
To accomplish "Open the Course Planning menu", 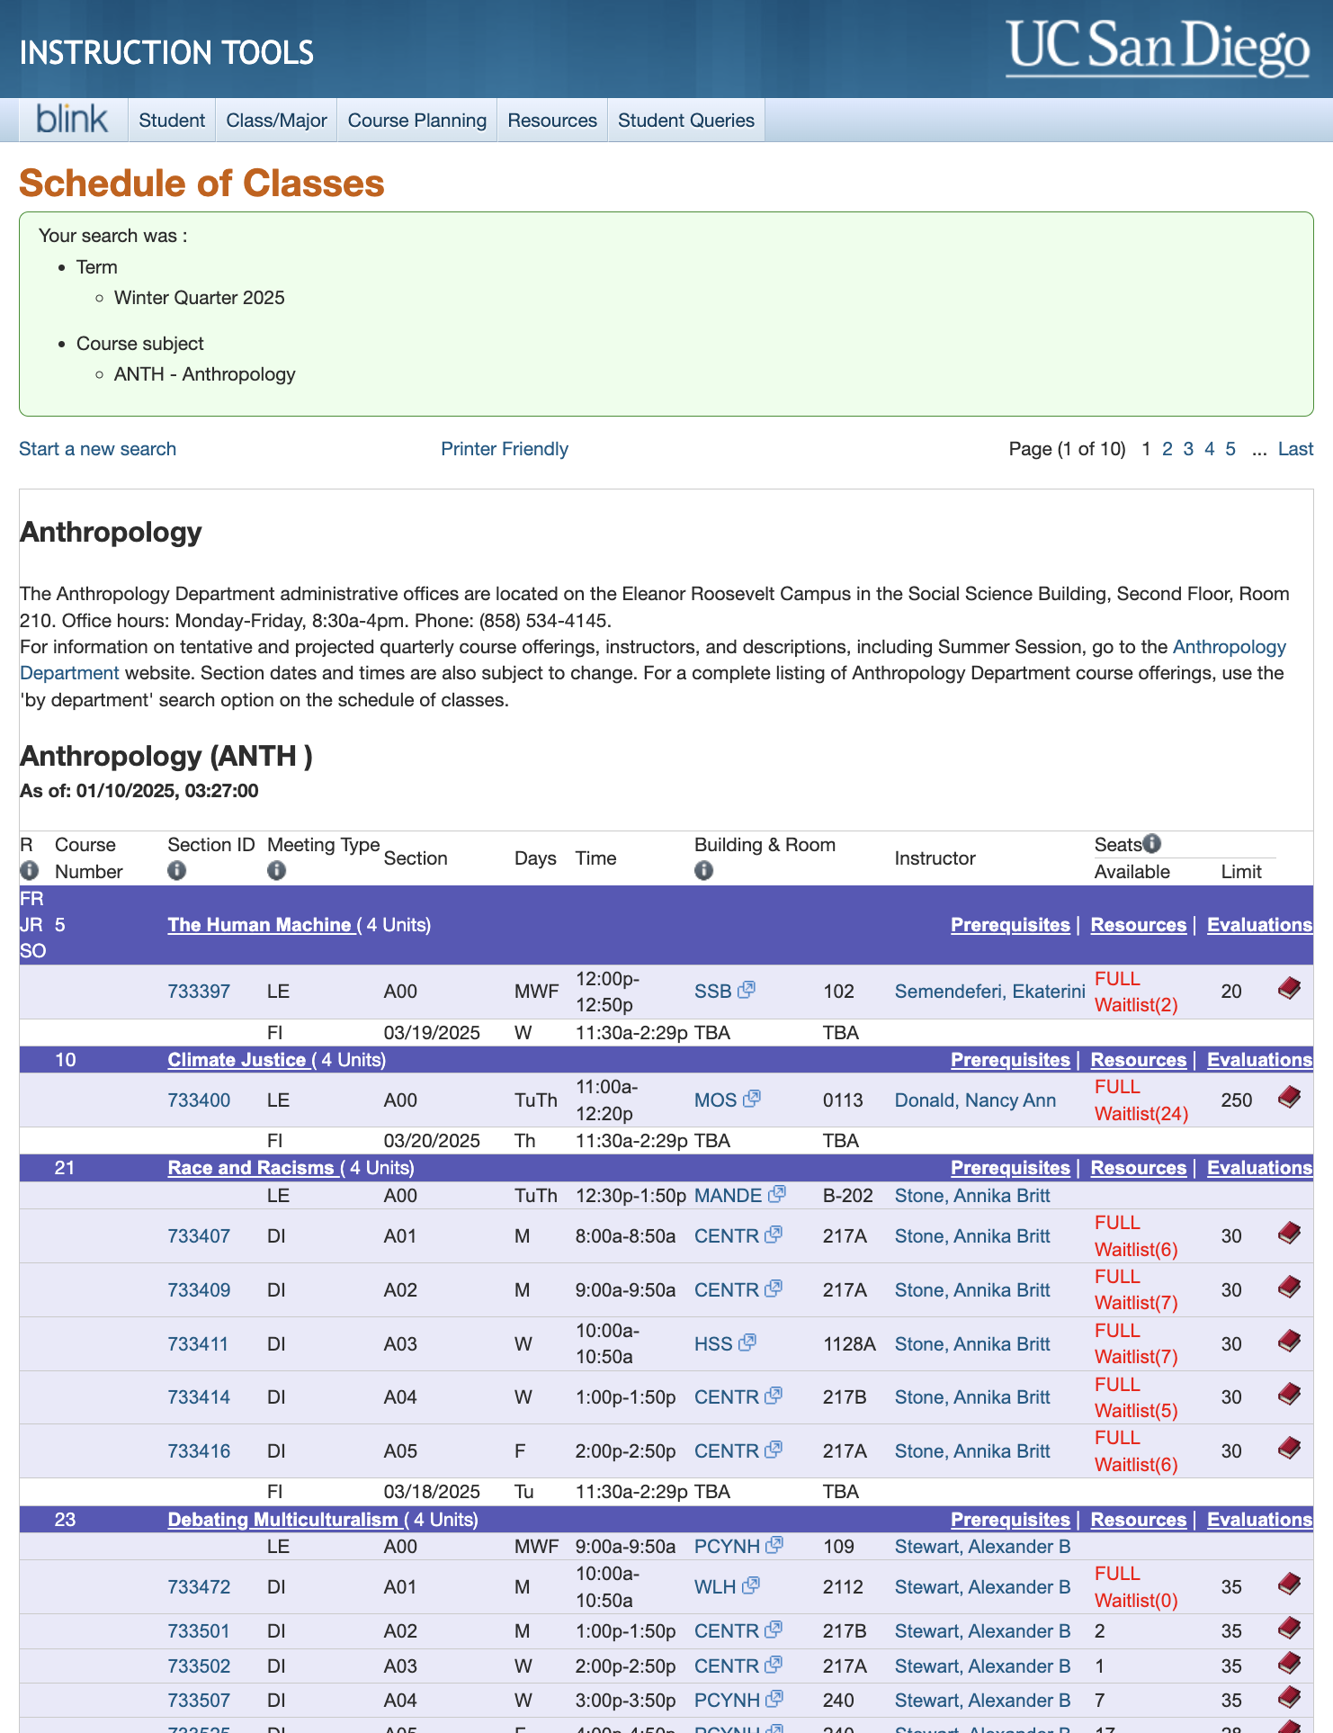I will (417, 121).
